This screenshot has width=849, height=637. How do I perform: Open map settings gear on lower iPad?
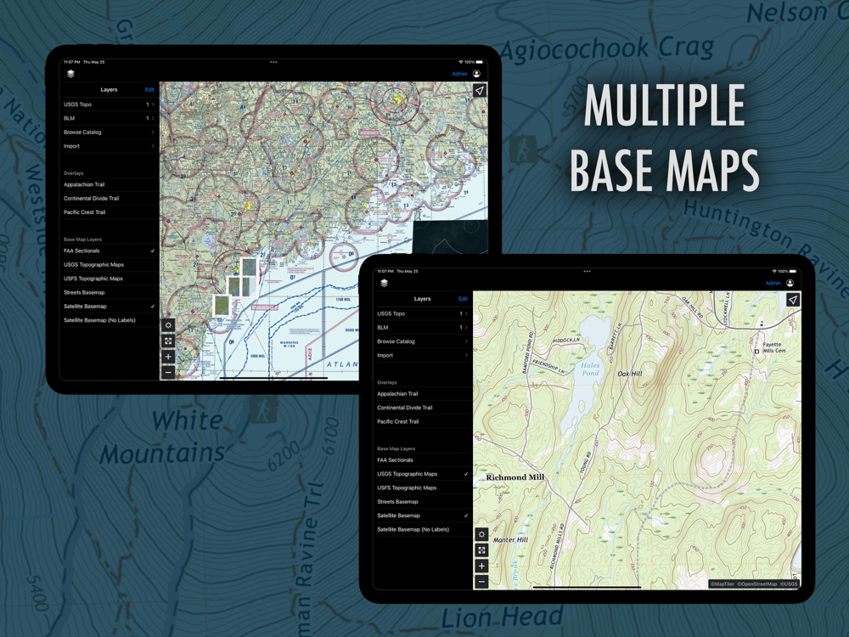(x=481, y=534)
